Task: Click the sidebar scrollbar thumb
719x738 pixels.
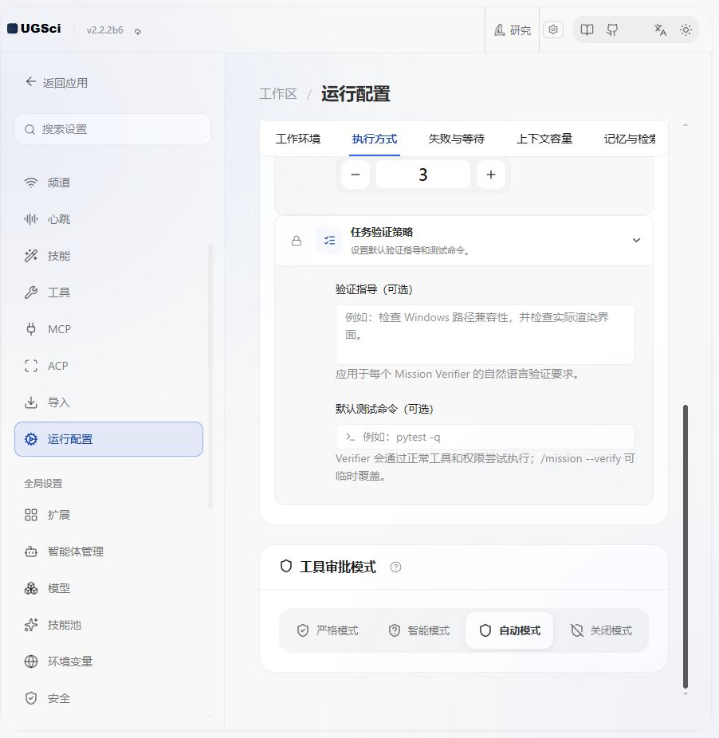Action: click(210, 376)
